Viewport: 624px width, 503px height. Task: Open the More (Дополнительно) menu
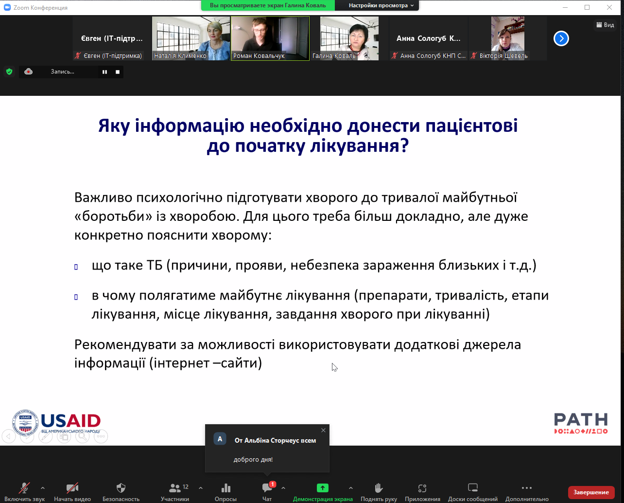[x=527, y=488]
